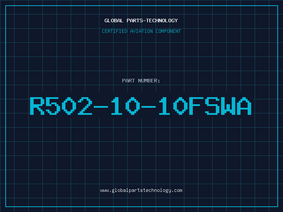Click the digit 5 in the part number
283x212 pixels.
(53, 106)
